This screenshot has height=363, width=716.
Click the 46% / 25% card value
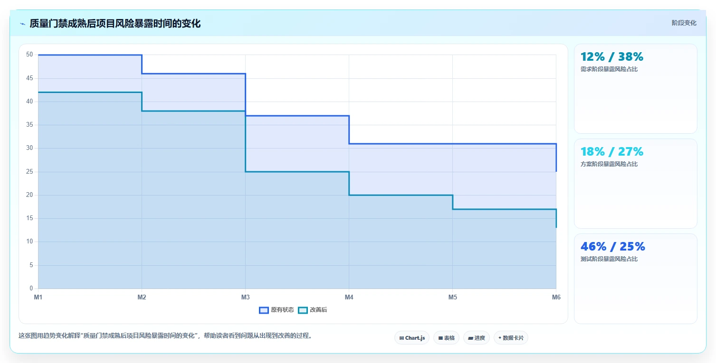click(612, 247)
